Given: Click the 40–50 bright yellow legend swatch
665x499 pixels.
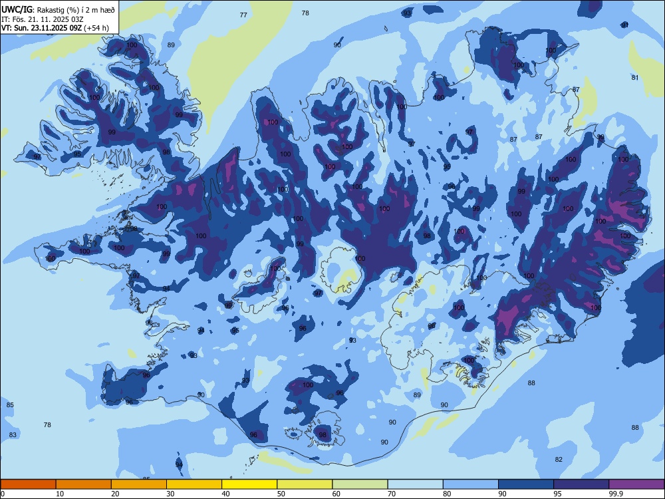Looking at the screenshot, I should click(249, 484).
